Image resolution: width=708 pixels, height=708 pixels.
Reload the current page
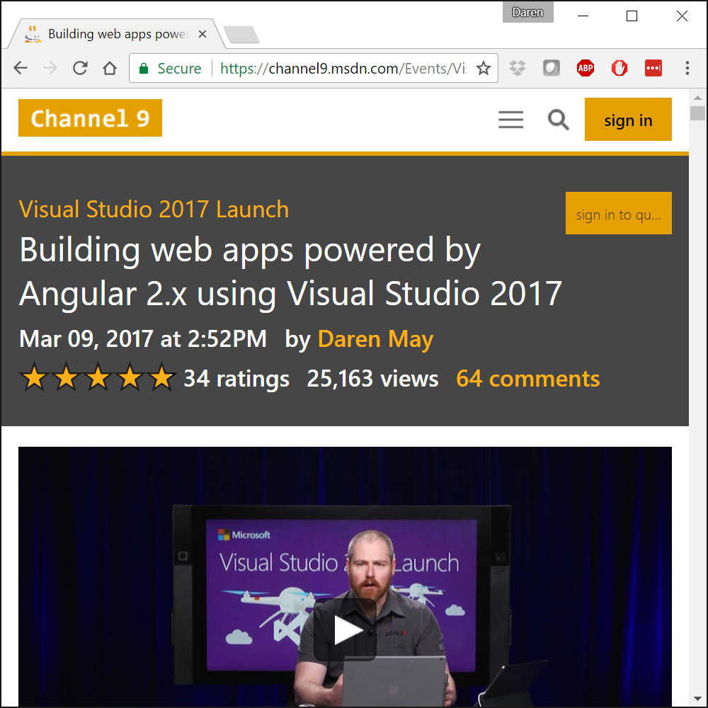80,68
